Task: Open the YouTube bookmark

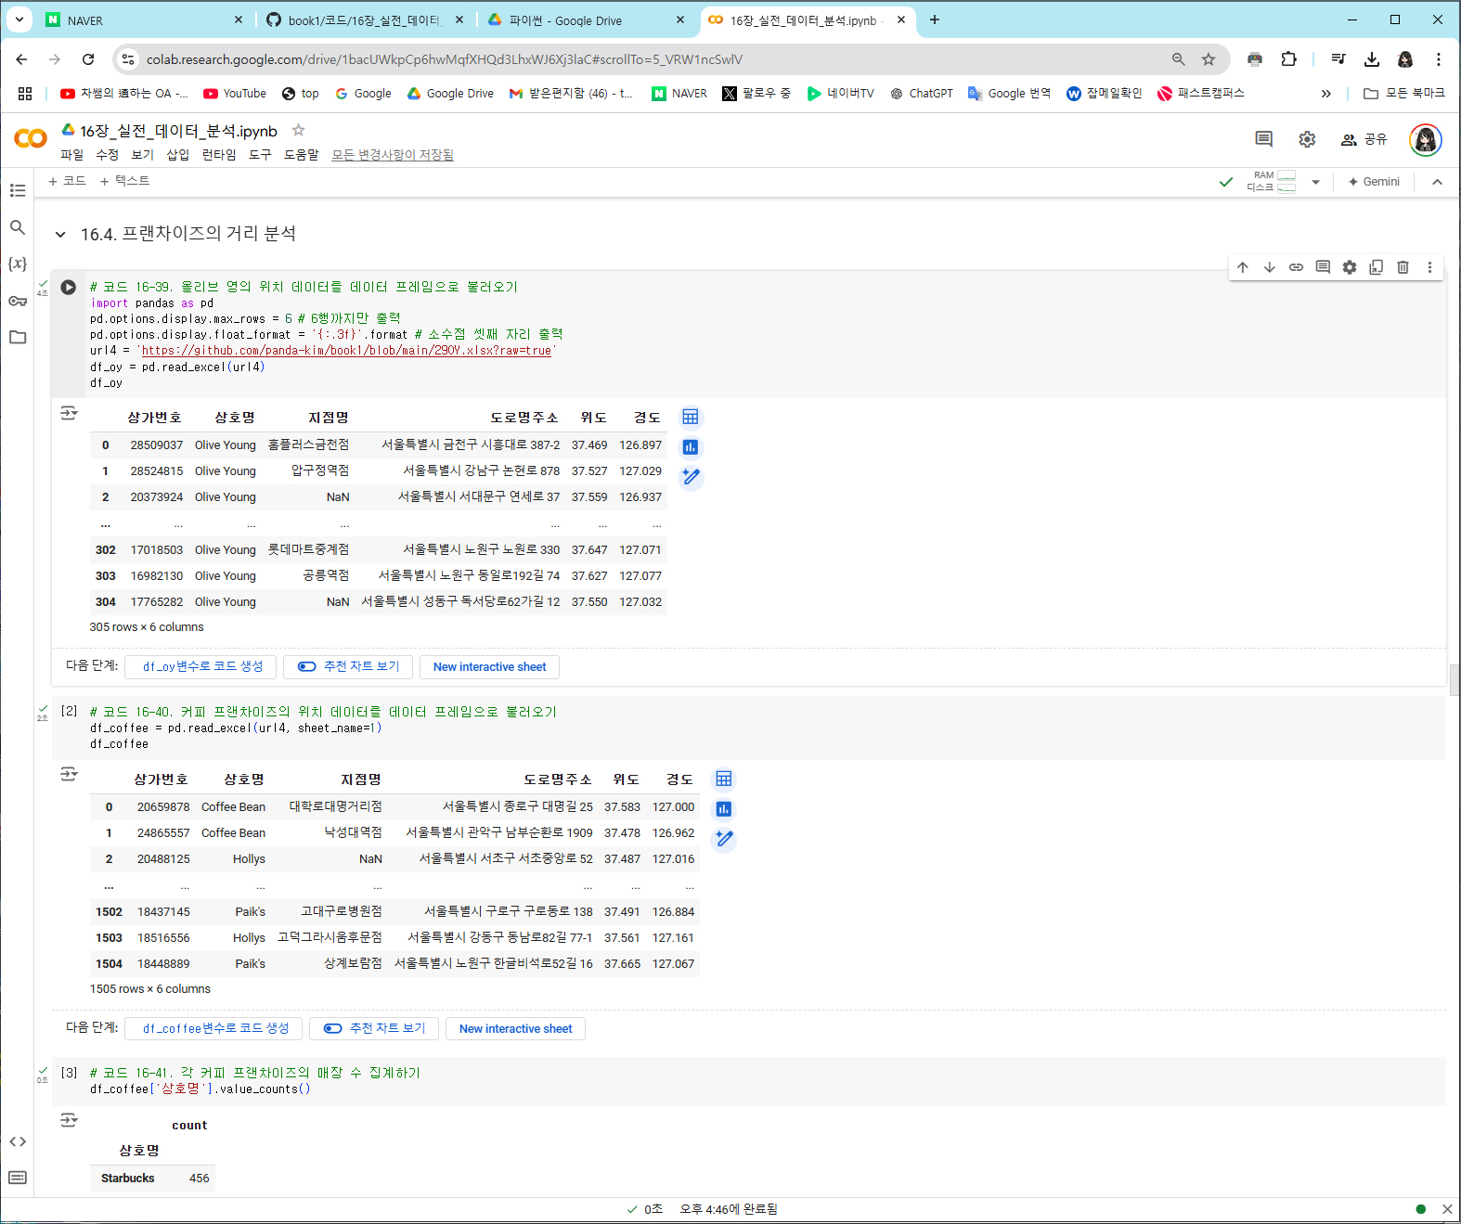Action: click(x=235, y=94)
